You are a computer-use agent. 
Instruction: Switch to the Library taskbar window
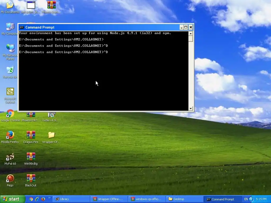tap(71, 199)
